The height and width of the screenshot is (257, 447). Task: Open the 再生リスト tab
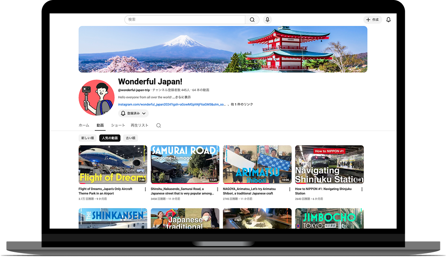click(x=139, y=125)
